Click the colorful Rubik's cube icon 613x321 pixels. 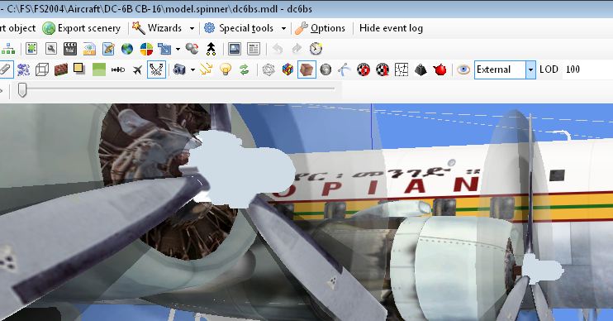tap(287, 69)
